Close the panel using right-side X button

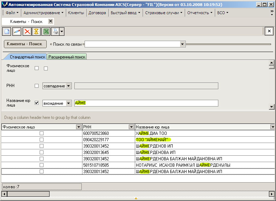pos(269,31)
